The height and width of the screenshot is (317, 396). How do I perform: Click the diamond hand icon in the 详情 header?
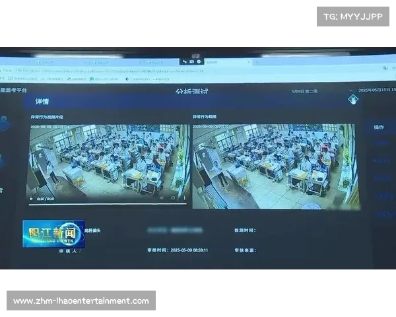tap(353, 99)
